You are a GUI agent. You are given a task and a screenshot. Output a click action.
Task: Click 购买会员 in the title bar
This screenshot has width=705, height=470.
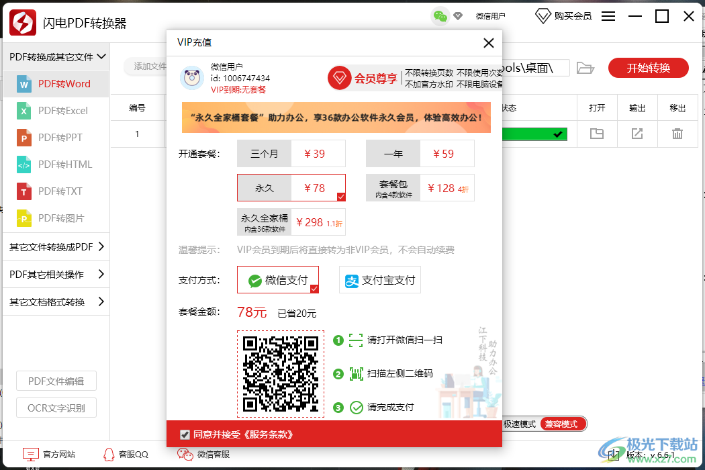click(564, 16)
